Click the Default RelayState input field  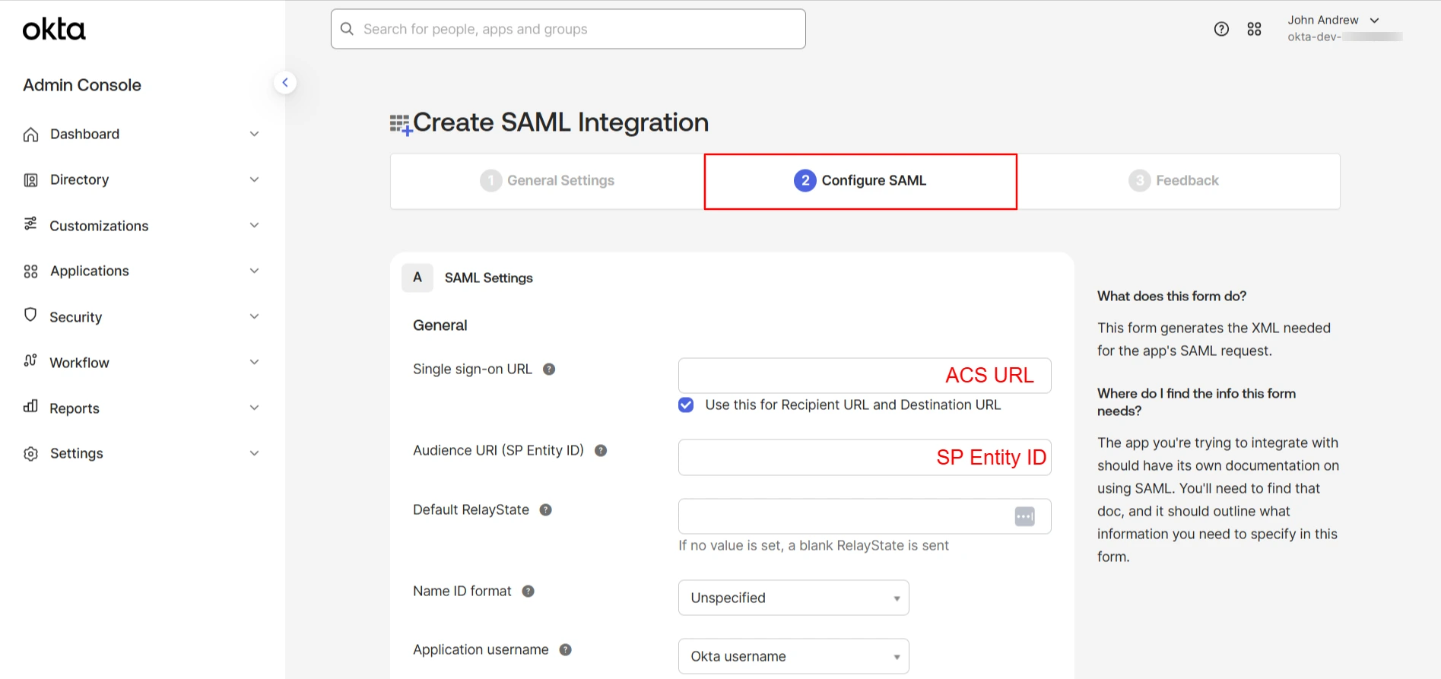coord(865,516)
